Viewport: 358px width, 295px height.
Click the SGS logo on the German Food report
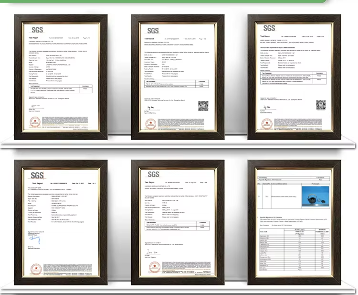[269, 28]
